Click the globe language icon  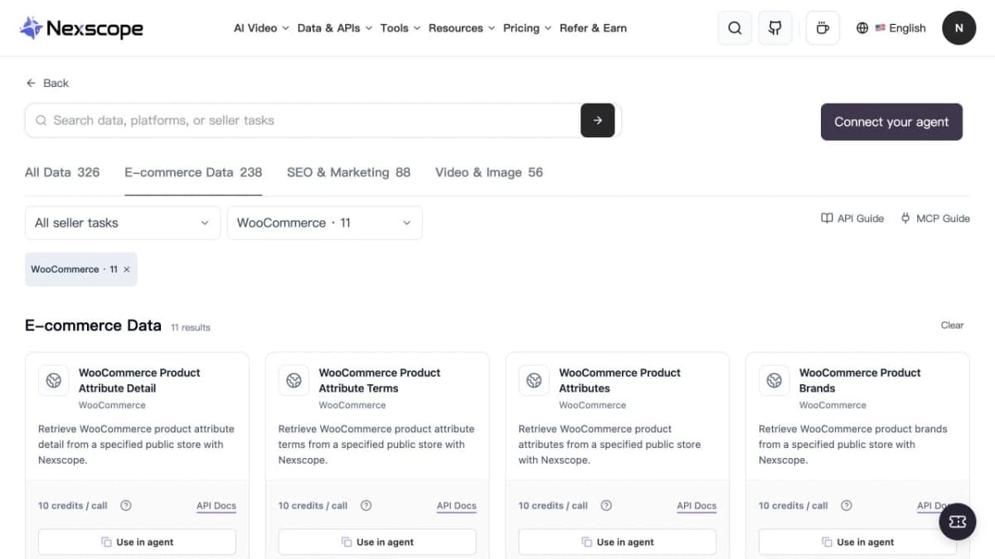862,28
